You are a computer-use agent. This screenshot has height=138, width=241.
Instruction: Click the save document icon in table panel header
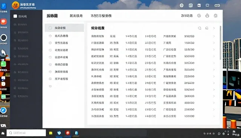(207, 28)
